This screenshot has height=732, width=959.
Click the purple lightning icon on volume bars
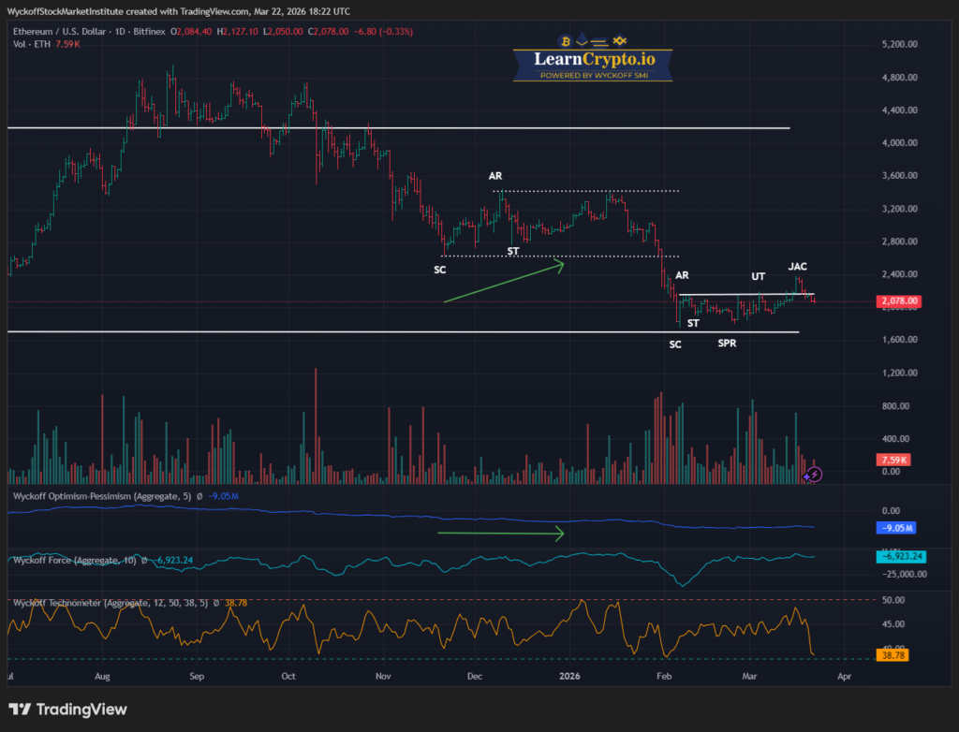pos(815,475)
